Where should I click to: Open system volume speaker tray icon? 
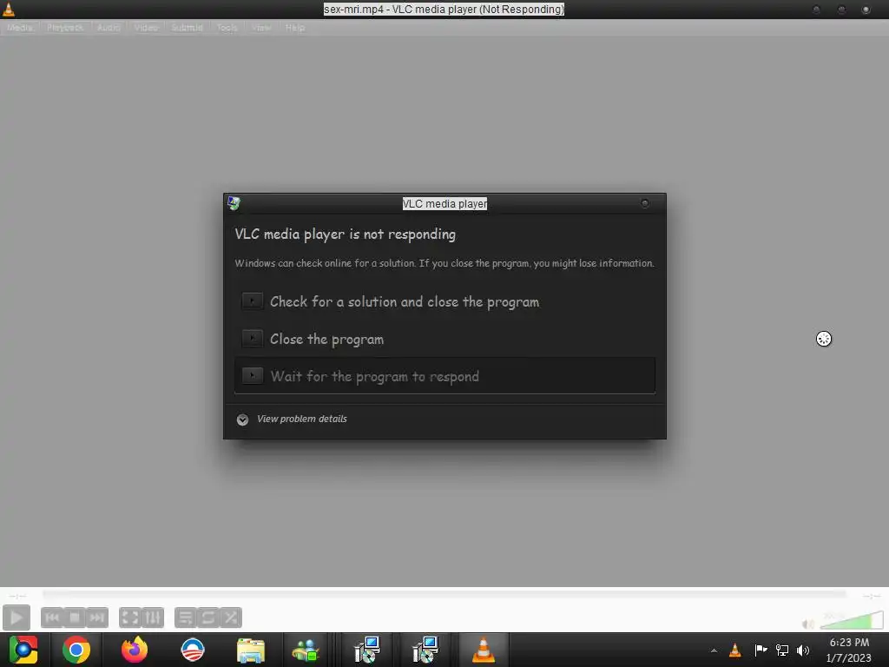pos(803,650)
